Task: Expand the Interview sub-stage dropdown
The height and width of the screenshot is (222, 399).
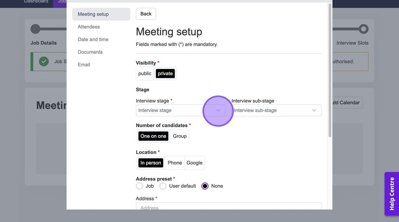Action: pyautogui.click(x=276, y=110)
